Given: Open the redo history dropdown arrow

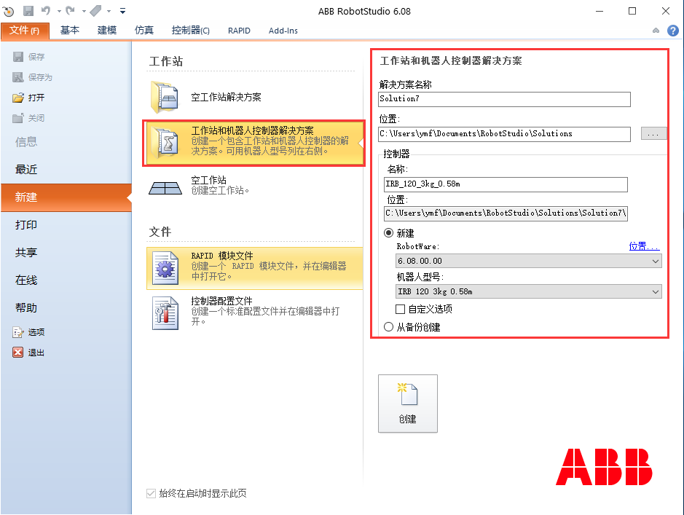Looking at the screenshot, I should (84, 12).
